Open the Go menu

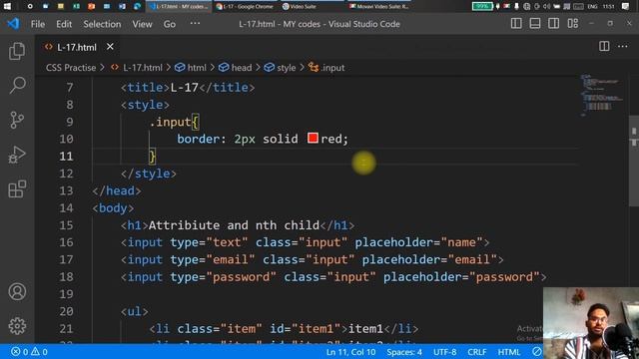170,24
